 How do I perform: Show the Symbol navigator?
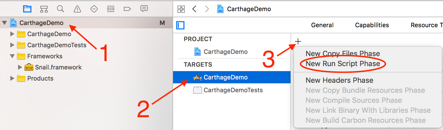pos(44,9)
